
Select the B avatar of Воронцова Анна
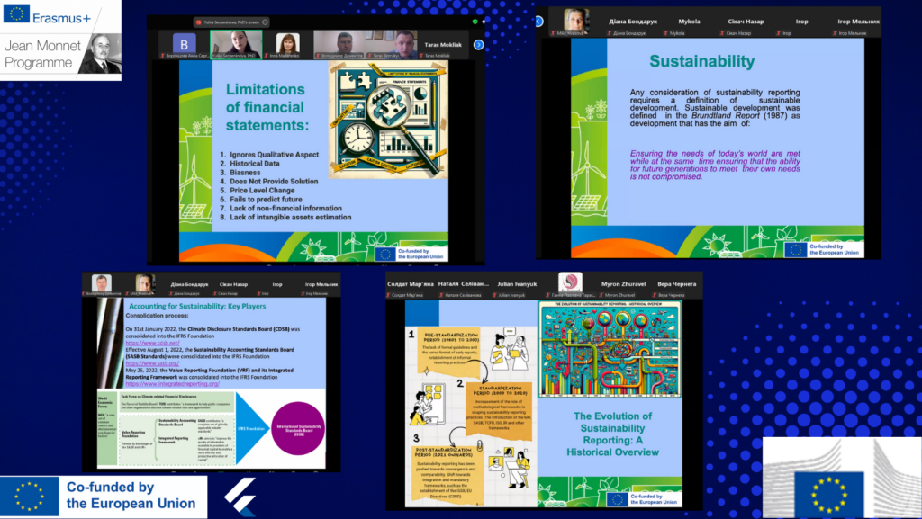pos(184,44)
